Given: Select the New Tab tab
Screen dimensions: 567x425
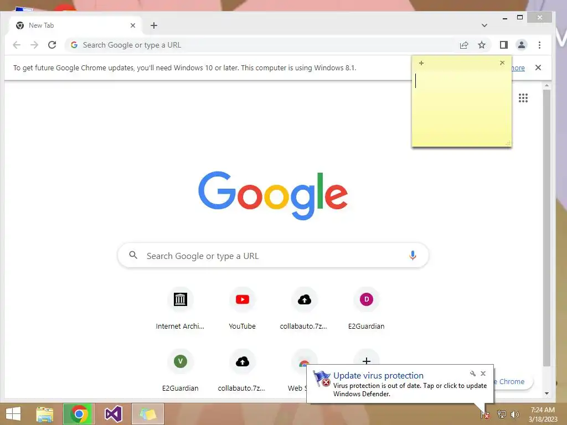Looking at the screenshot, I should [75, 25].
